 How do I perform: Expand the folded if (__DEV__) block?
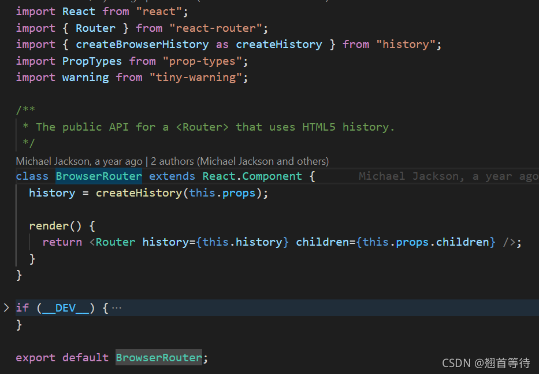pyautogui.click(x=6, y=308)
